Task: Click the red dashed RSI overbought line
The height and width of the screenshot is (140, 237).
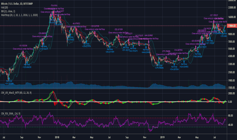Action: point(113,118)
